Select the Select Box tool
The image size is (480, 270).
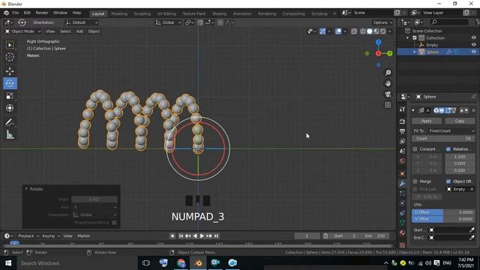(10, 45)
